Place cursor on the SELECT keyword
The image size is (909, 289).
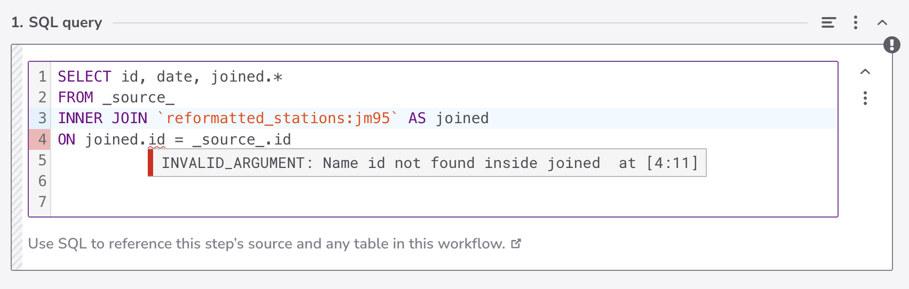coord(84,77)
